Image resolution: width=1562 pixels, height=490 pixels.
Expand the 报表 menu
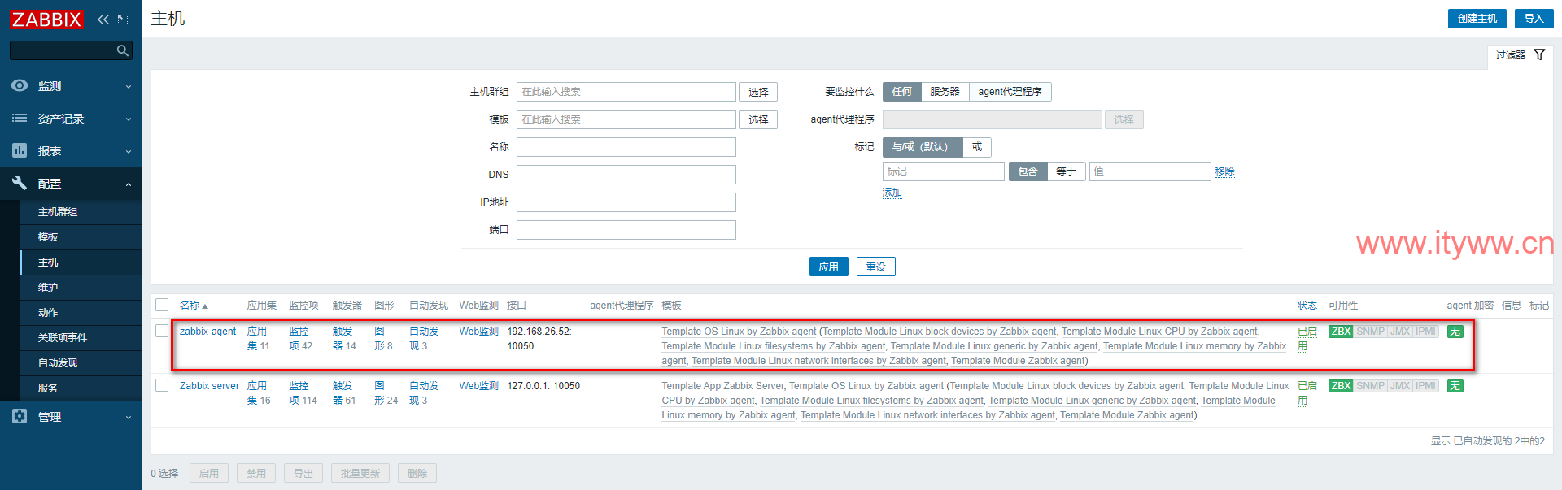tap(71, 150)
